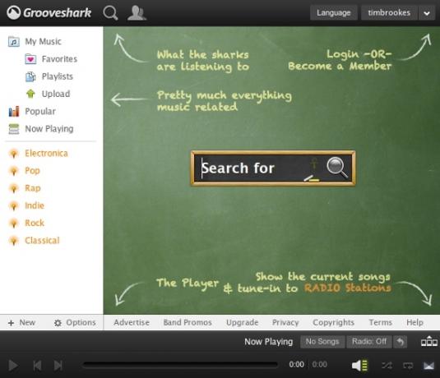
Task: Click the envelope icon in player bar
Action: coord(428,366)
